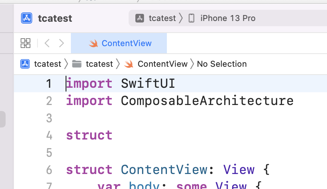Click line number 2 in the gutter
The height and width of the screenshot is (189, 327).
tap(49, 101)
